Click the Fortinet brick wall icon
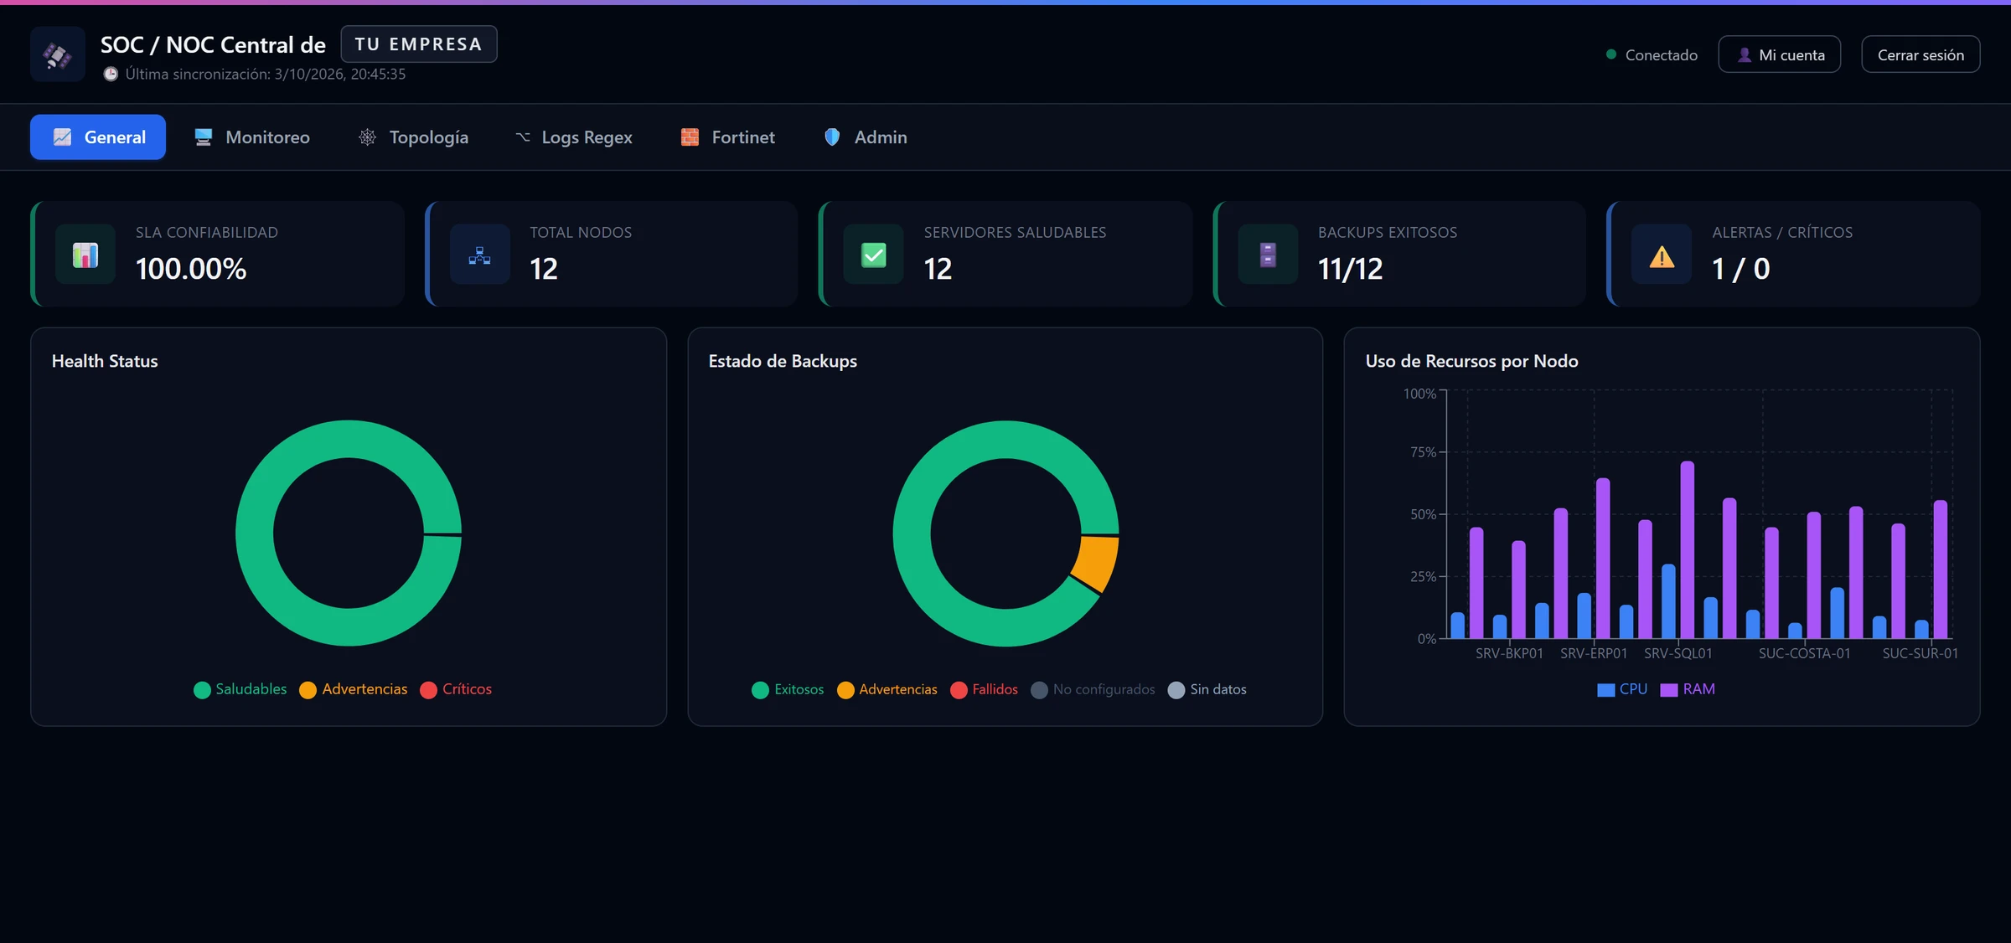The image size is (2011, 943). [690, 137]
